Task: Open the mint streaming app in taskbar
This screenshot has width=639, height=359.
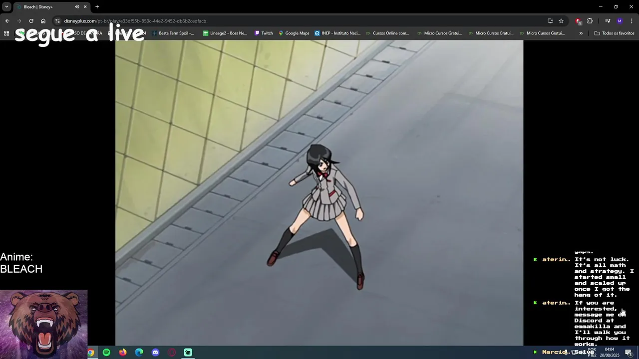Action: pyautogui.click(x=188, y=353)
